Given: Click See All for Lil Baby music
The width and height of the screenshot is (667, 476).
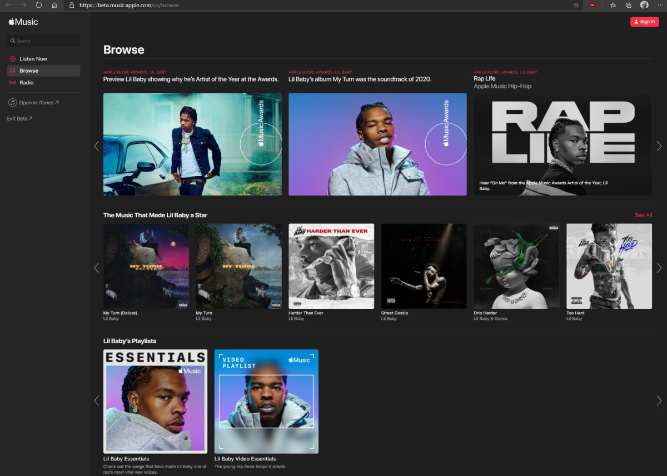Looking at the screenshot, I should coord(643,216).
